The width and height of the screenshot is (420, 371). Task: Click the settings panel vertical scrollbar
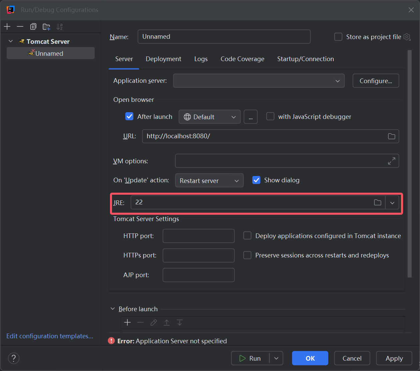click(x=409, y=164)
